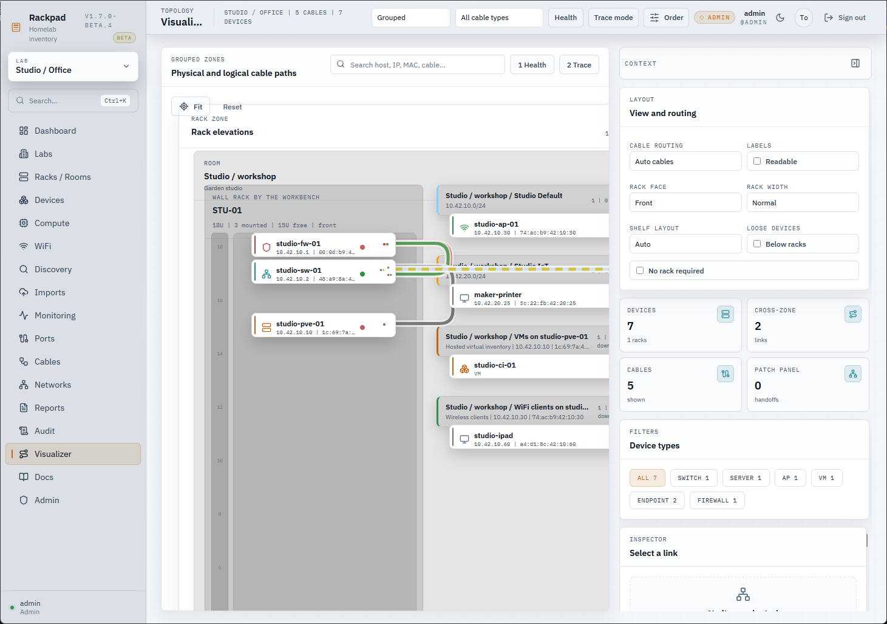Click the 1 Health button

point(532,64)
